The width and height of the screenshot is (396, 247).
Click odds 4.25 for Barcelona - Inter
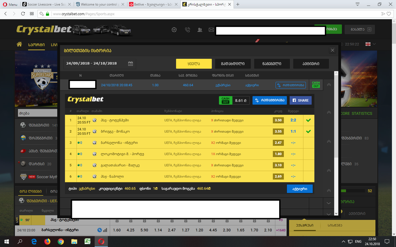coord(130,230)
